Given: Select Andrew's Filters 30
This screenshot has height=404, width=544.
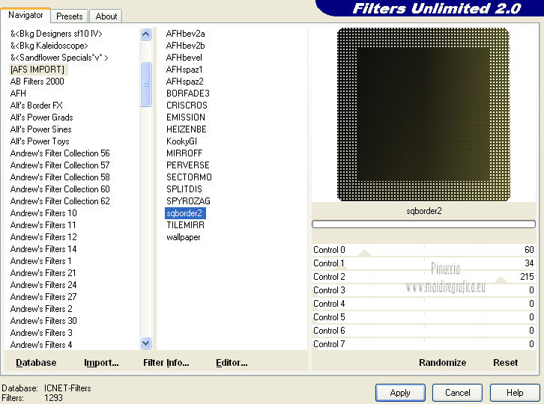Looking at the screenshot, I should tap(43, 321).
